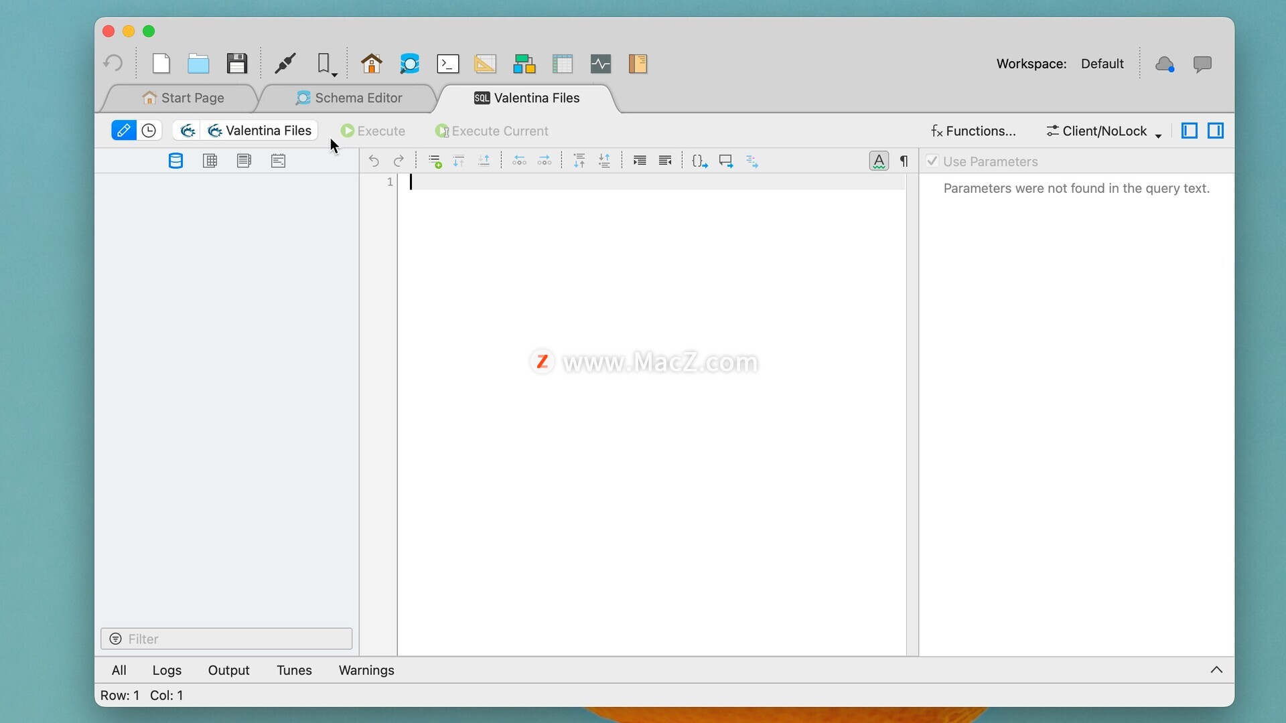Open the bookmarks dropdown in the toolbar
This screenshot has height=723, width=1286.
click(327, 64)
